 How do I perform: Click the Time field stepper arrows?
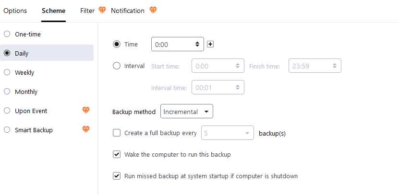[197, 44]
